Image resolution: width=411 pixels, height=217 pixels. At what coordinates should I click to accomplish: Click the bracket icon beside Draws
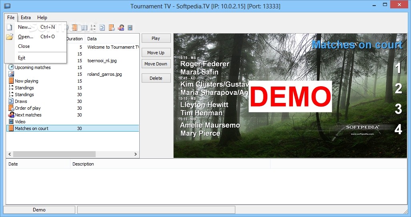11,101
